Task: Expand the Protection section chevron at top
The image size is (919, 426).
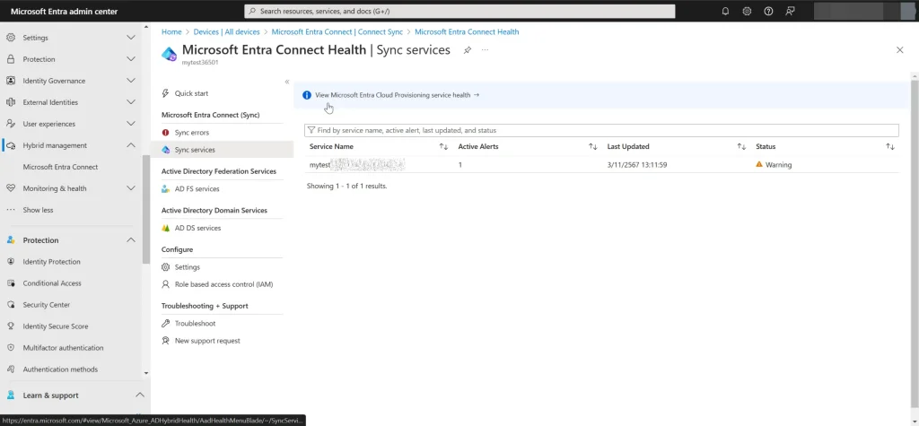Action: 131,59
